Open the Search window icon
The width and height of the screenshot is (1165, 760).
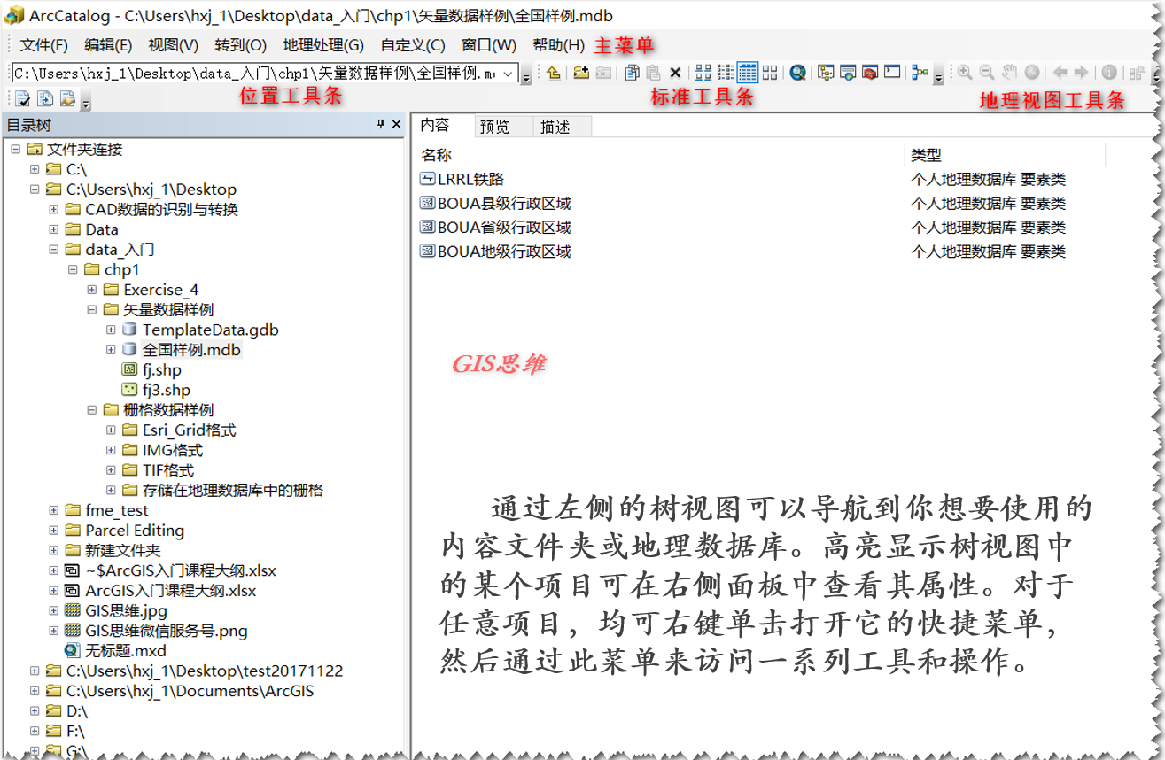(x=849, y=73)
